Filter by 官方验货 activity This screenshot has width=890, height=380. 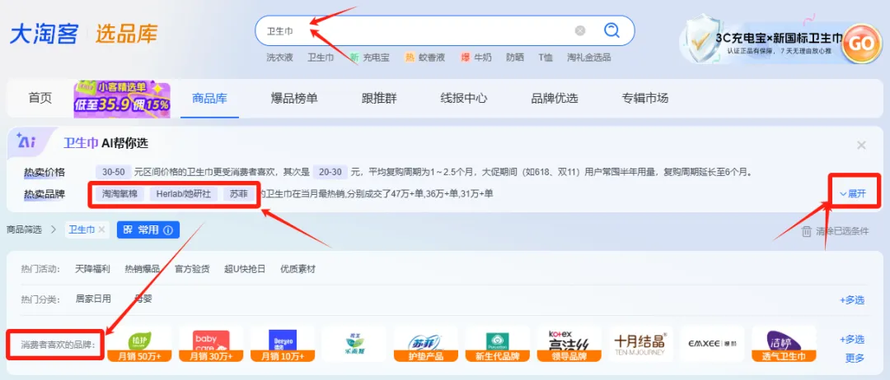192,269
